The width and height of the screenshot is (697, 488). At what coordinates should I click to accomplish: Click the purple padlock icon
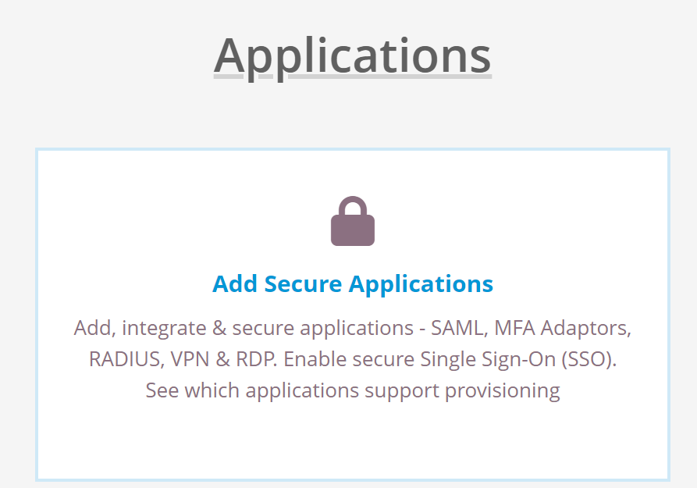pyautogui.click(x=353, y=221)
